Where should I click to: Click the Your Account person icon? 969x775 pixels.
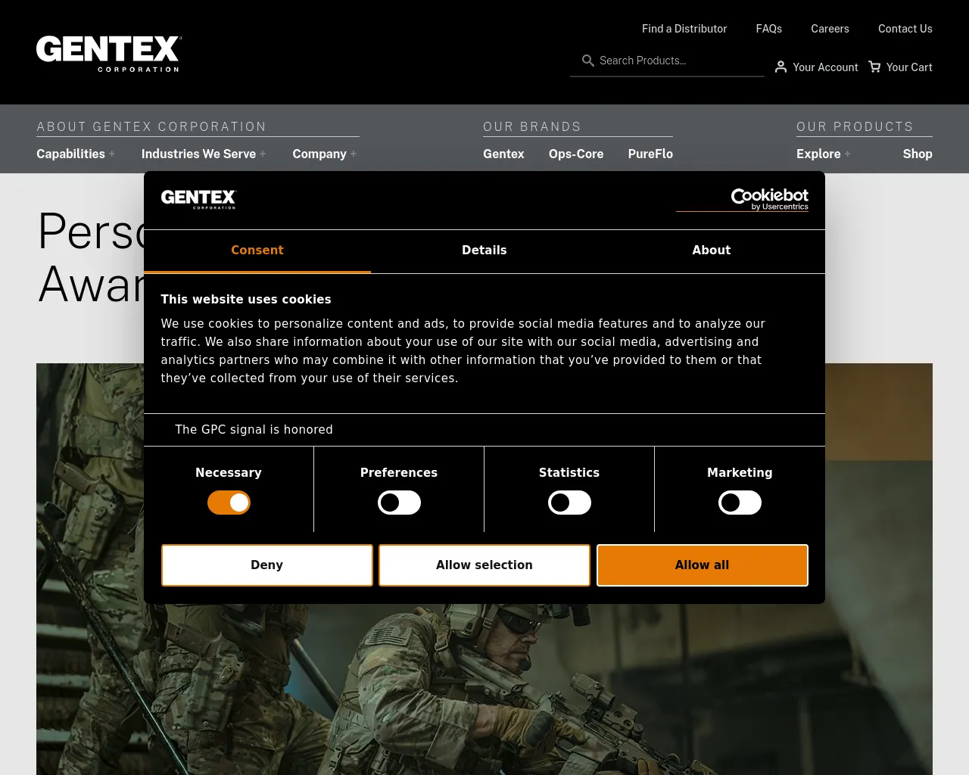point(780,67)
